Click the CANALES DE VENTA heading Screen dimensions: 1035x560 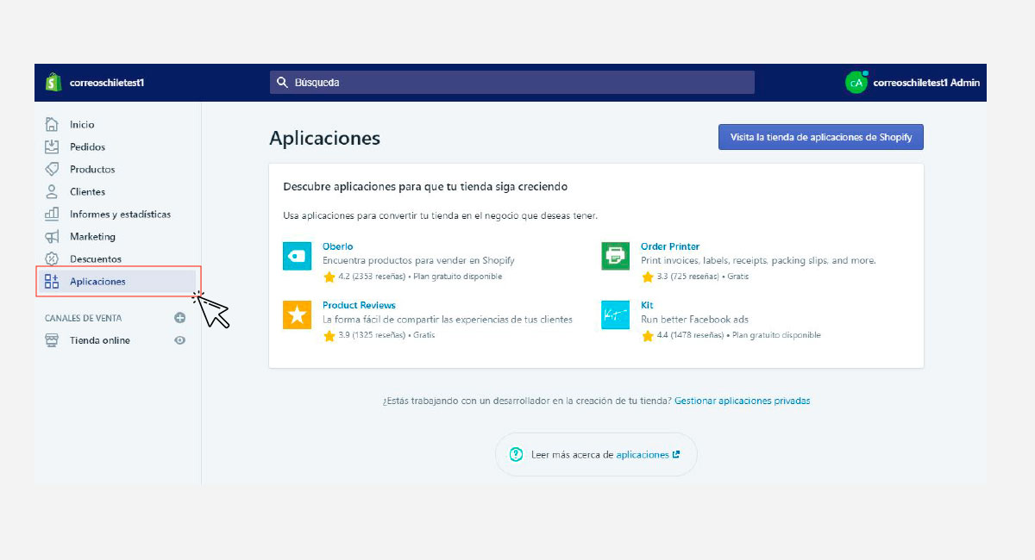(81, 318)
